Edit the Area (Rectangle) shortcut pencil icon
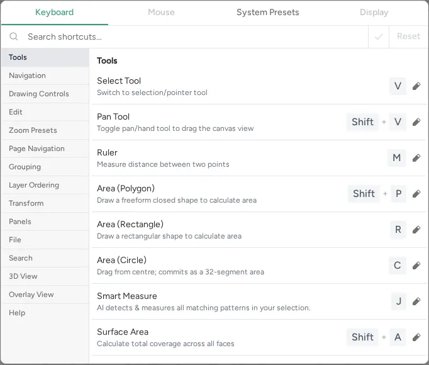 pyautogui.click(x=416, y=230)
